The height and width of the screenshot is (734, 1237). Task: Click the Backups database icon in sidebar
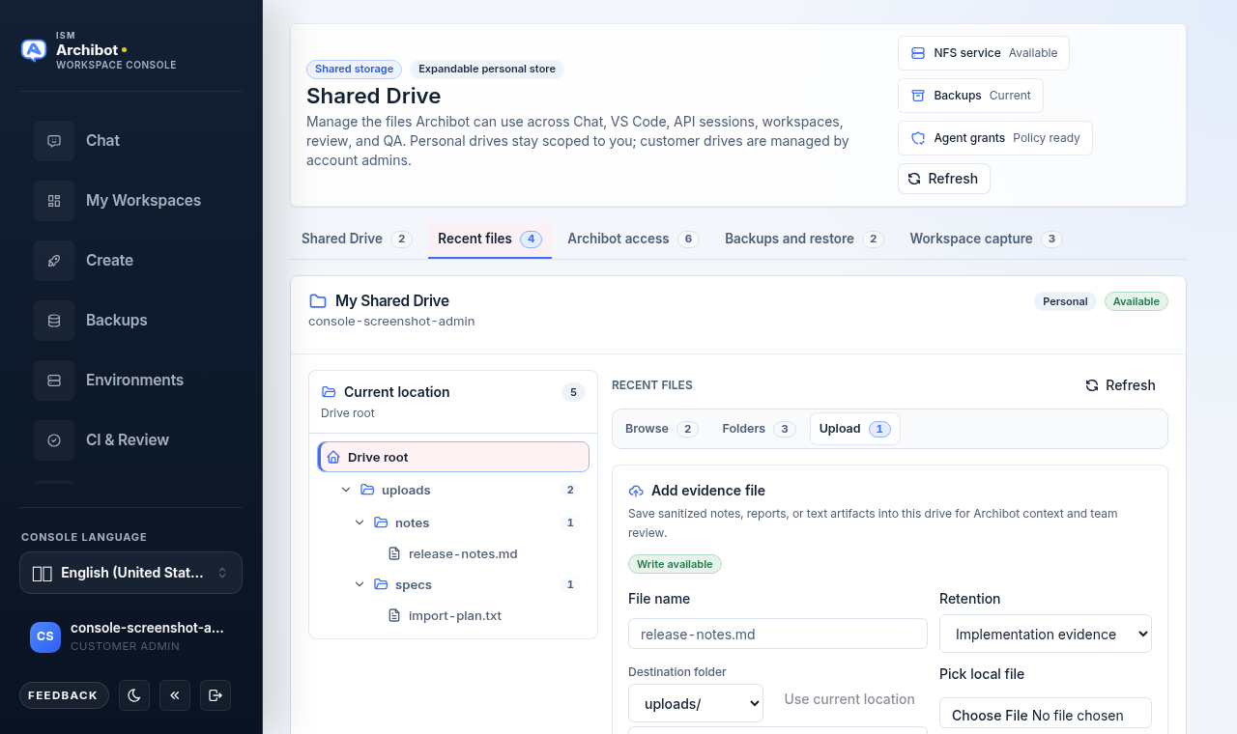(x=54, y=321)
